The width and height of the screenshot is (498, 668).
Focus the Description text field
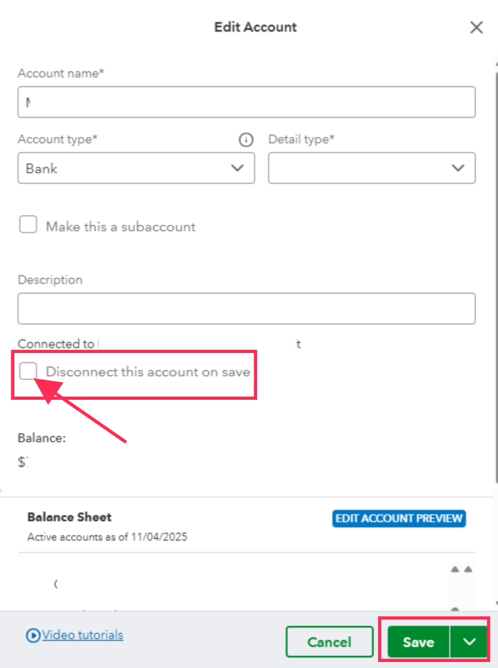pos(246,308)
